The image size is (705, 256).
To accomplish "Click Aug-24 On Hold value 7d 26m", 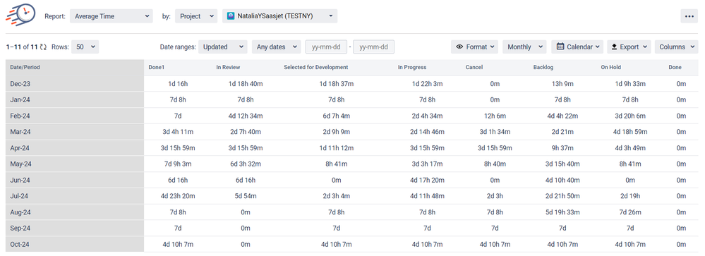I will [x=630, y=212].
